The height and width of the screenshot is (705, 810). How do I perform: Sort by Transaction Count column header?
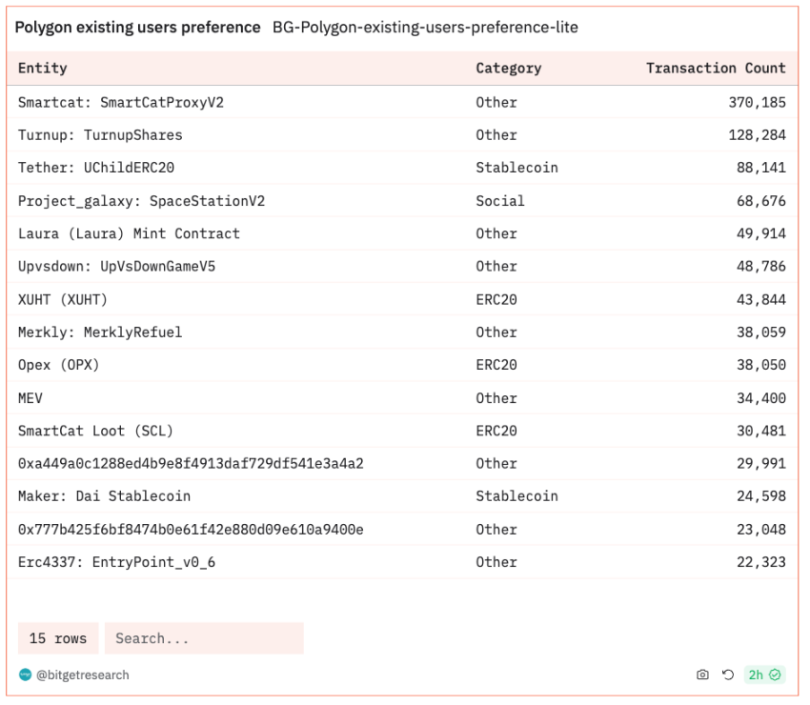click(716, 69)
